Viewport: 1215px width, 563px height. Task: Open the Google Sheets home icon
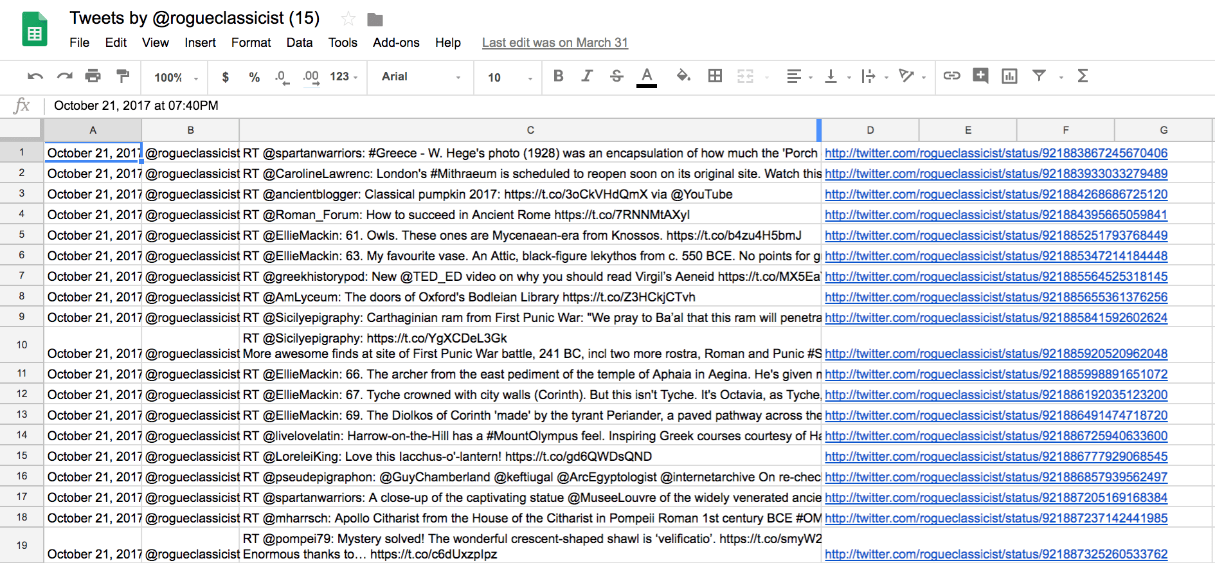35,30
